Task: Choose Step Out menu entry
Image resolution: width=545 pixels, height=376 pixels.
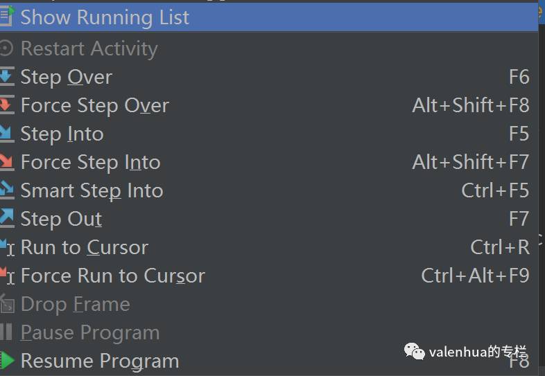Action: [x=62, y=219]
